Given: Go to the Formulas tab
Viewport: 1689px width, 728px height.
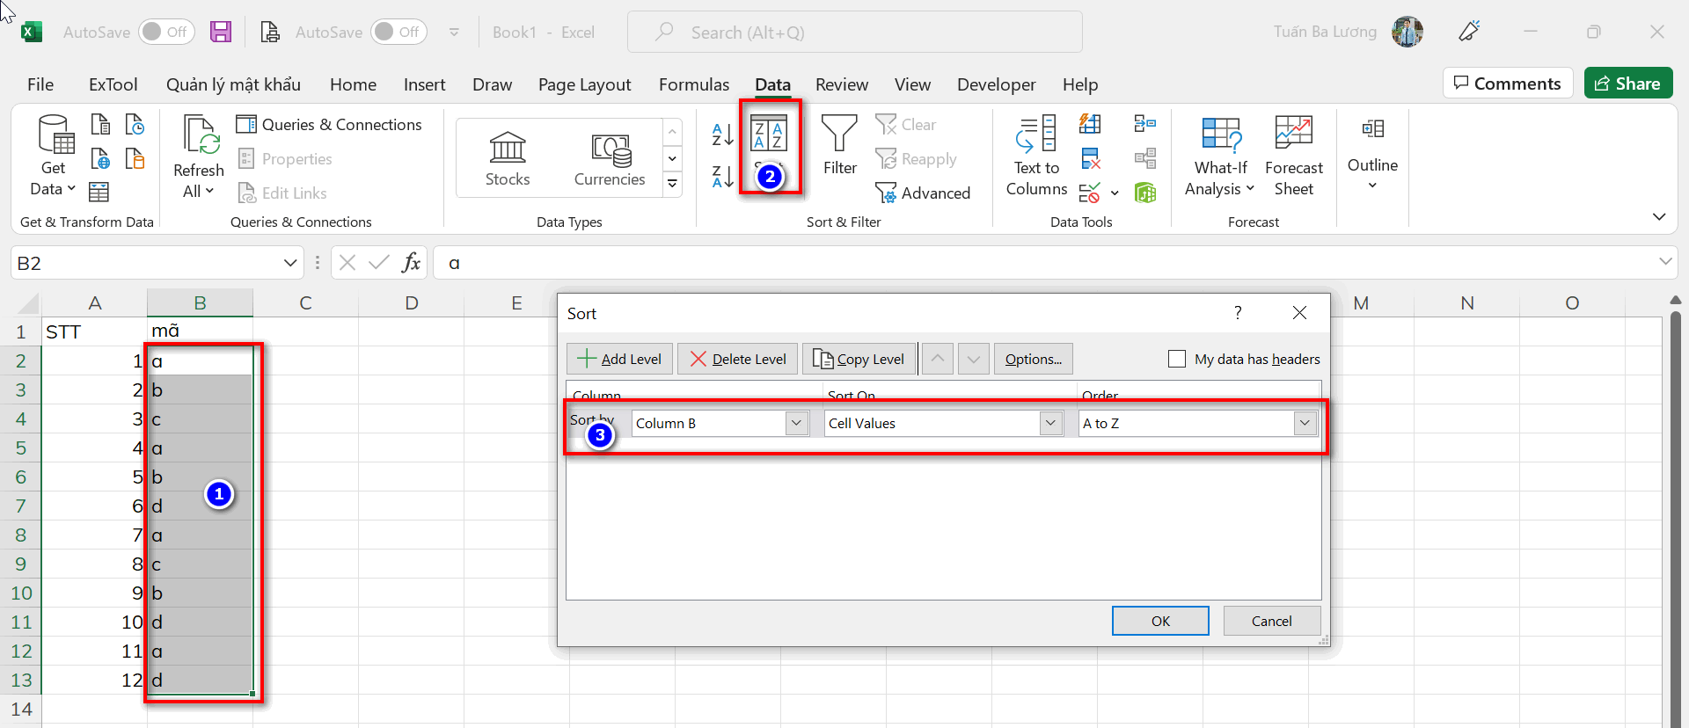Looking at the screenshot, I should click(693, 84).
